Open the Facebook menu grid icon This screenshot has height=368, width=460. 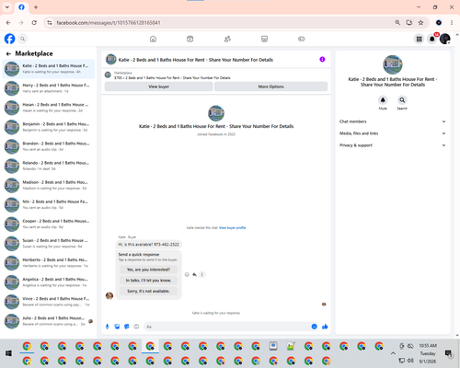pyautogui.click(x=419, y=39)
